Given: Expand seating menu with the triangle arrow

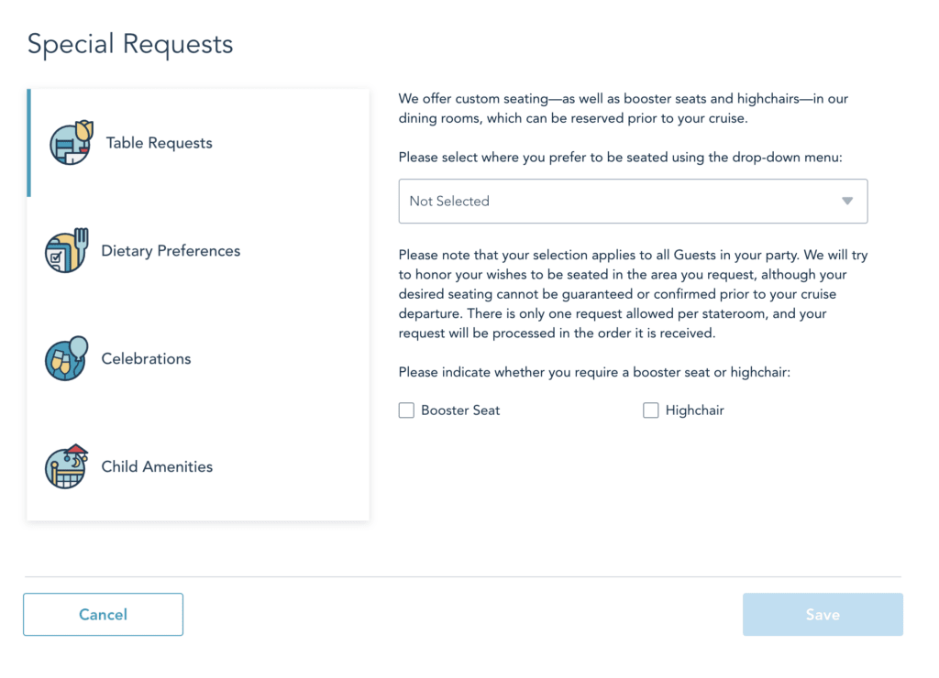Looking at the screenshot, I should click(x=847, y=201).
